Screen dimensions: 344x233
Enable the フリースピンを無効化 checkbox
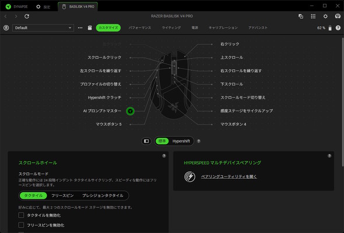[21, 225]
